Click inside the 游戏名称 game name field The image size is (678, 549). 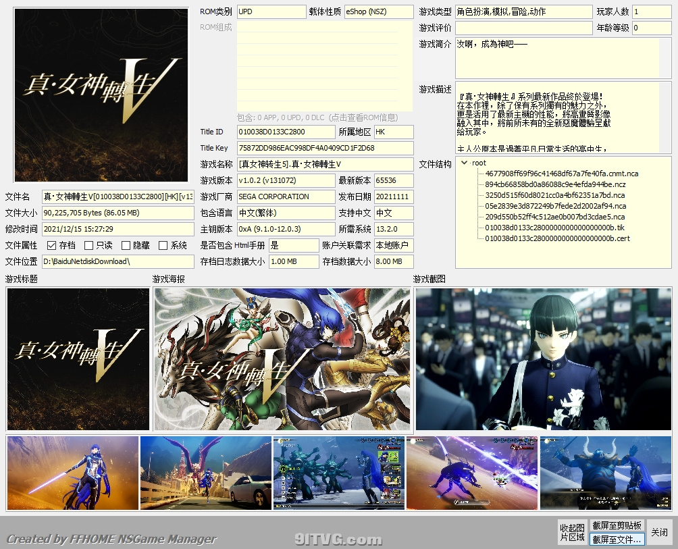click(317, 164)
